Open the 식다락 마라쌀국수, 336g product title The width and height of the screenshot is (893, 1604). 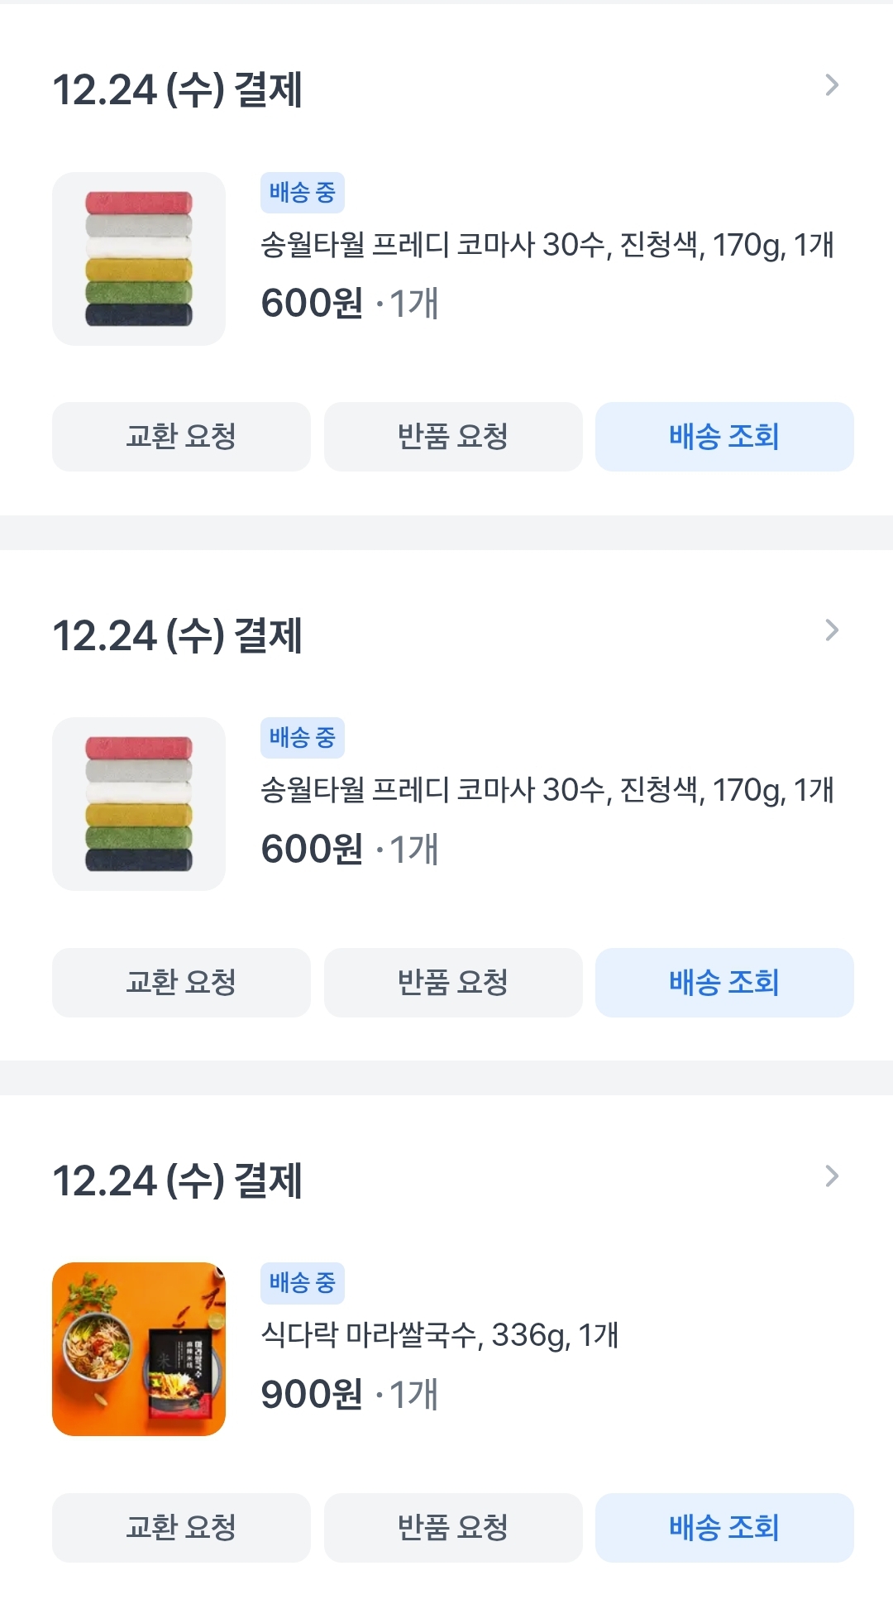(440, 1334)
